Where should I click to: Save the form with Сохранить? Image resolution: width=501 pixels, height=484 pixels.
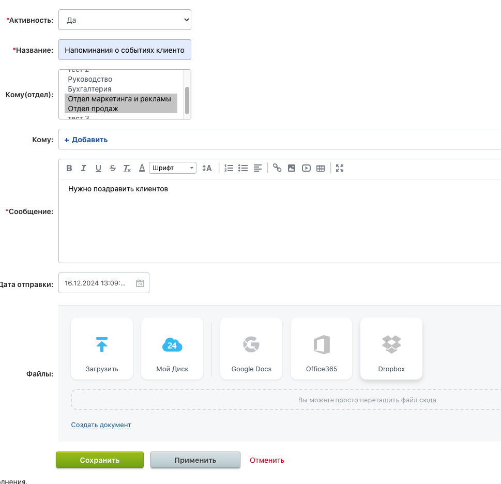coord(100,460)
